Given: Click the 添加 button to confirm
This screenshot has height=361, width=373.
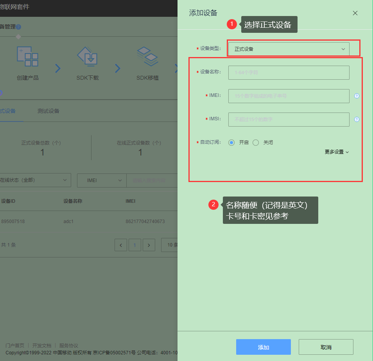Looking at the screenshot, I should [x=263, y=347].
